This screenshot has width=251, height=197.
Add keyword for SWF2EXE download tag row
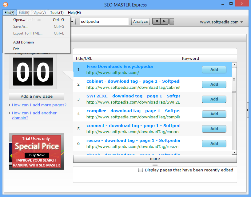point(214,99)
